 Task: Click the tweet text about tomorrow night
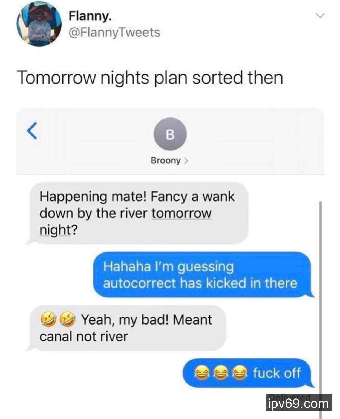150,78
